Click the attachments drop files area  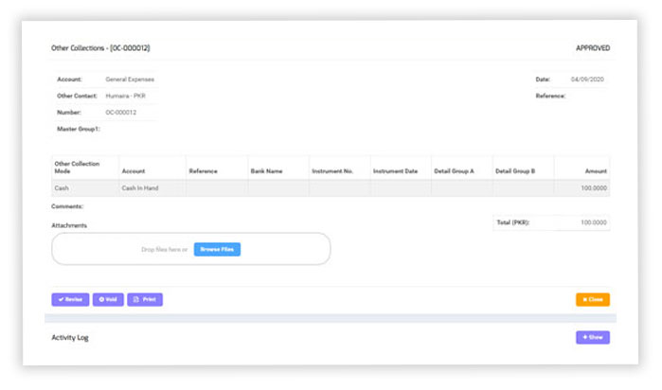[x=123, y=249]
